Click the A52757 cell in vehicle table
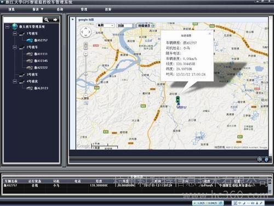The width and height of the screenshot is (274, 206). pyautogui.click(x=10, y=185)
